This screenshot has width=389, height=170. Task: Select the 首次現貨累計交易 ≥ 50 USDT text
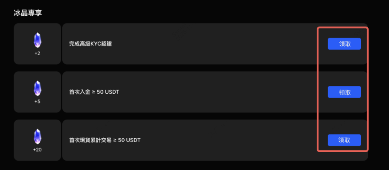[x=105, y=140]
